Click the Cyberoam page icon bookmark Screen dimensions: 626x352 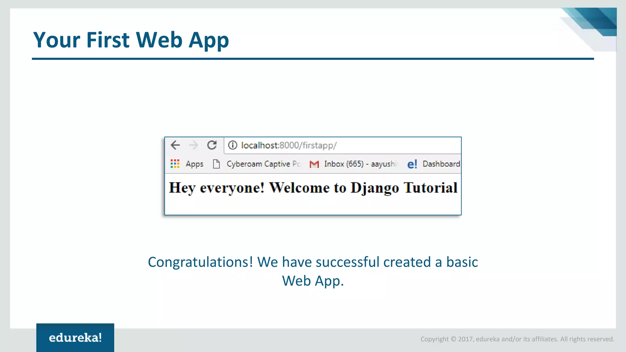pyautogui.click(x=216, y=164)
